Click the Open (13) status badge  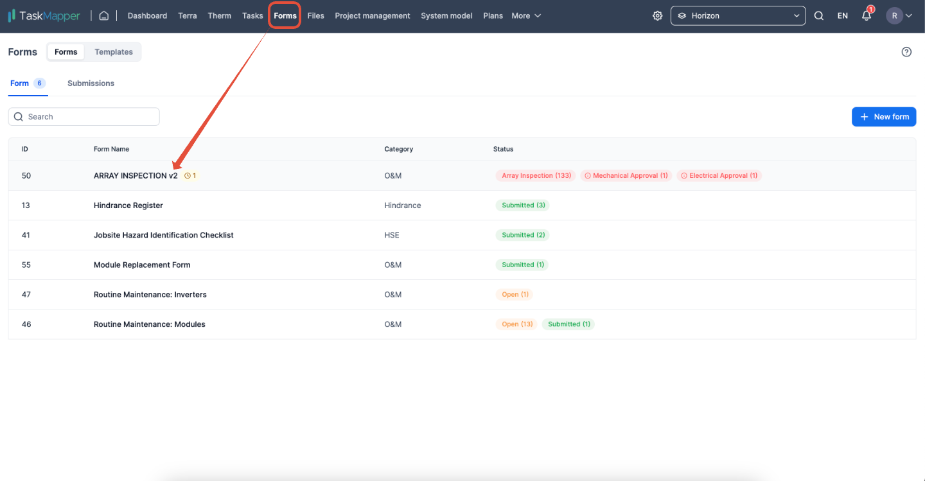[517, 324]
